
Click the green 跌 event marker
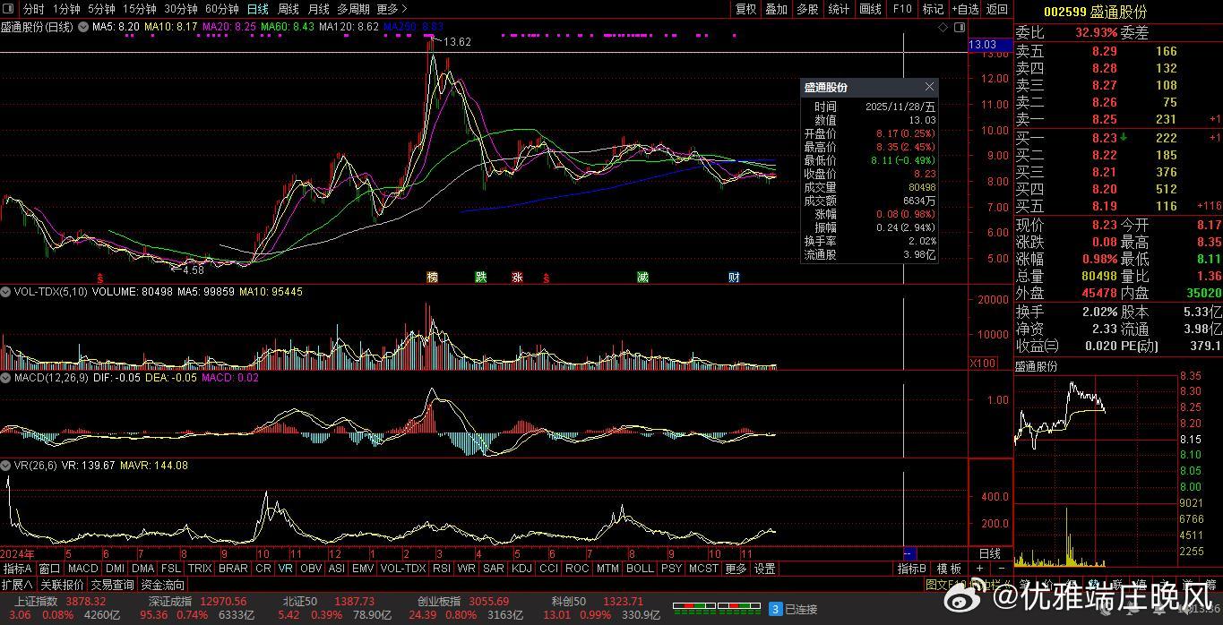481,277
